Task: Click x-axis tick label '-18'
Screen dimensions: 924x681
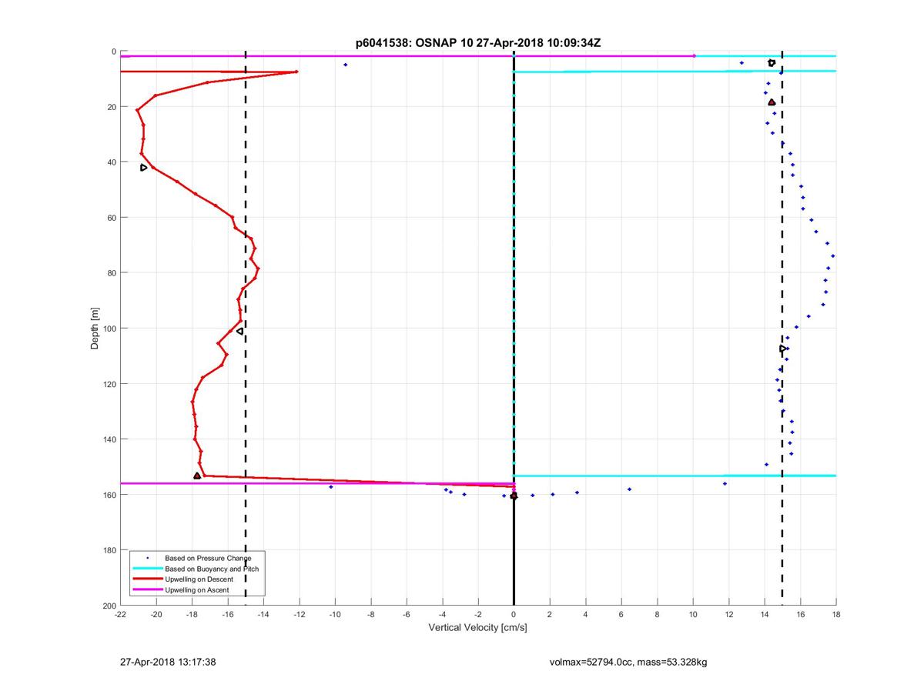Action: pyautogui.click(x=192, y=615)
